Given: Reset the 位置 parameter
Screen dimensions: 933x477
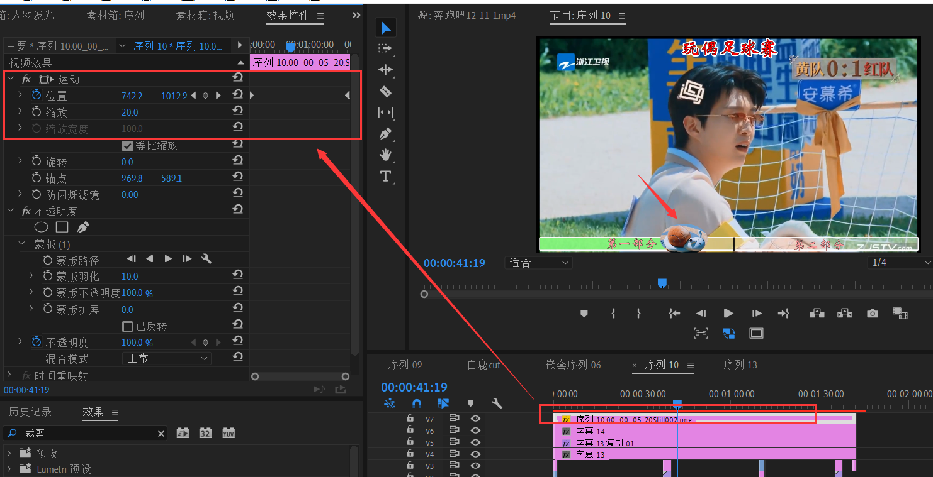Looking at the screenshot, I should tap(238, 95).
